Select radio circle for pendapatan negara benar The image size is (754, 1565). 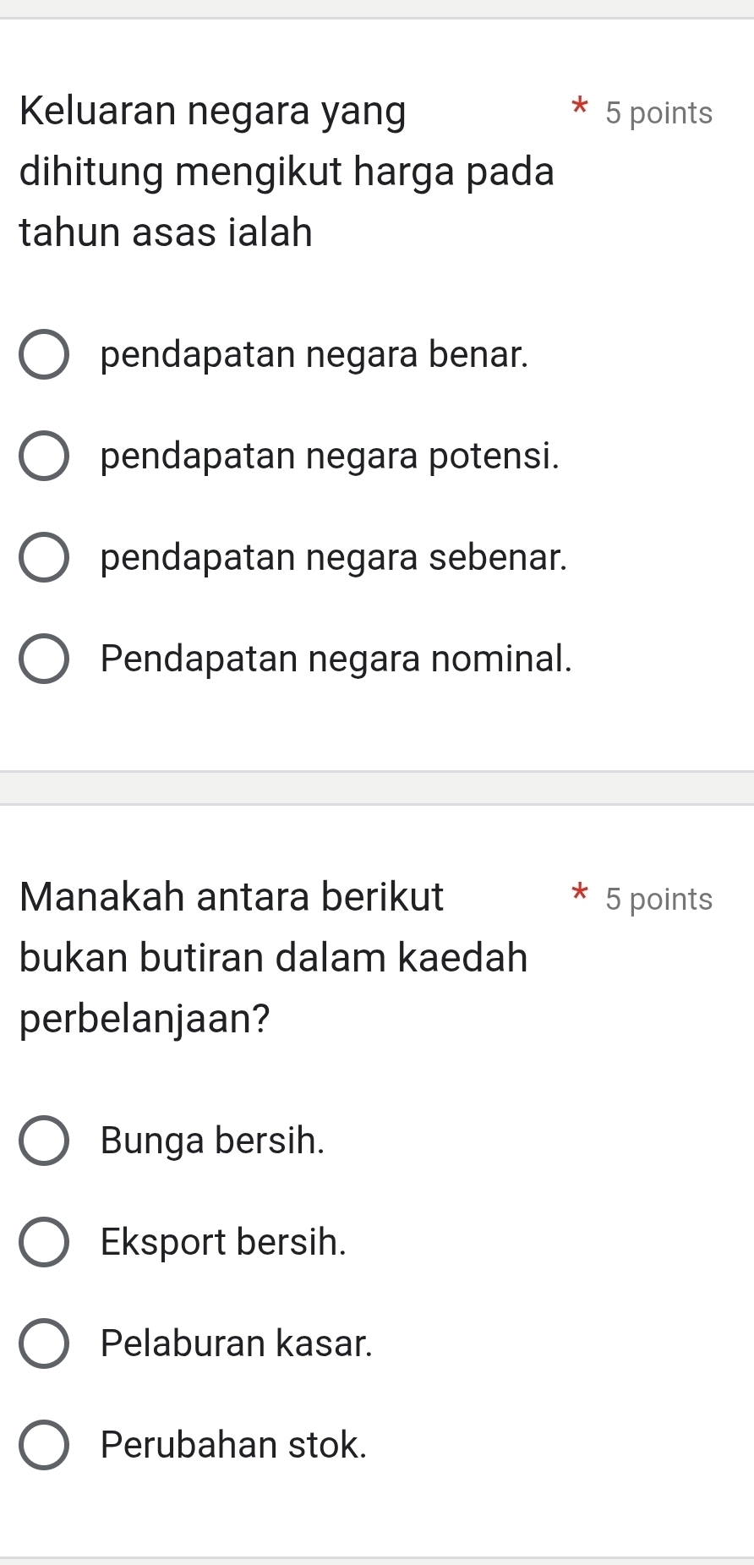44,355
